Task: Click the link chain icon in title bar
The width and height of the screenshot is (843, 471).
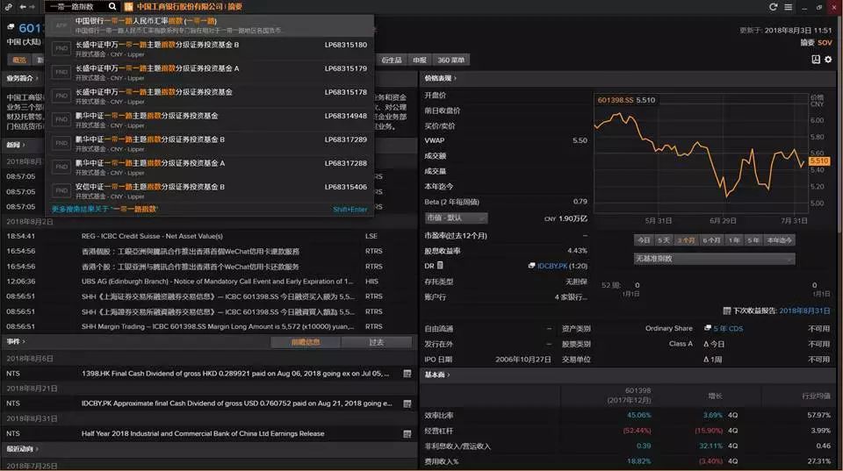Action: 8,6
